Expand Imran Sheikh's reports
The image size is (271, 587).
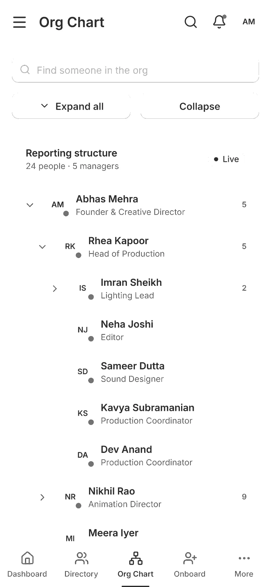pyautogui.click(x=55, y=289)
